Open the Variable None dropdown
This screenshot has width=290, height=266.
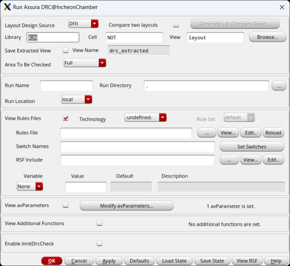tap(30, 186)
